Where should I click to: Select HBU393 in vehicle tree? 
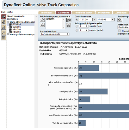[x=16, y=32]
